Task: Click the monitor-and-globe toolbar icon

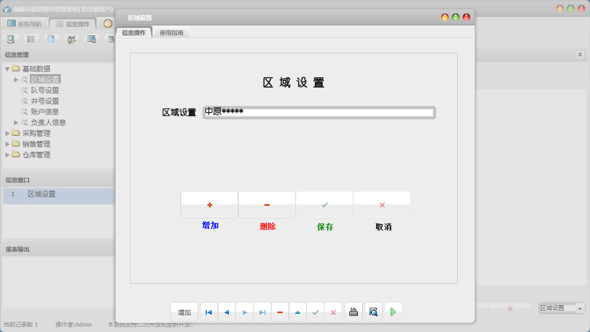Action: tap(91, 39)
